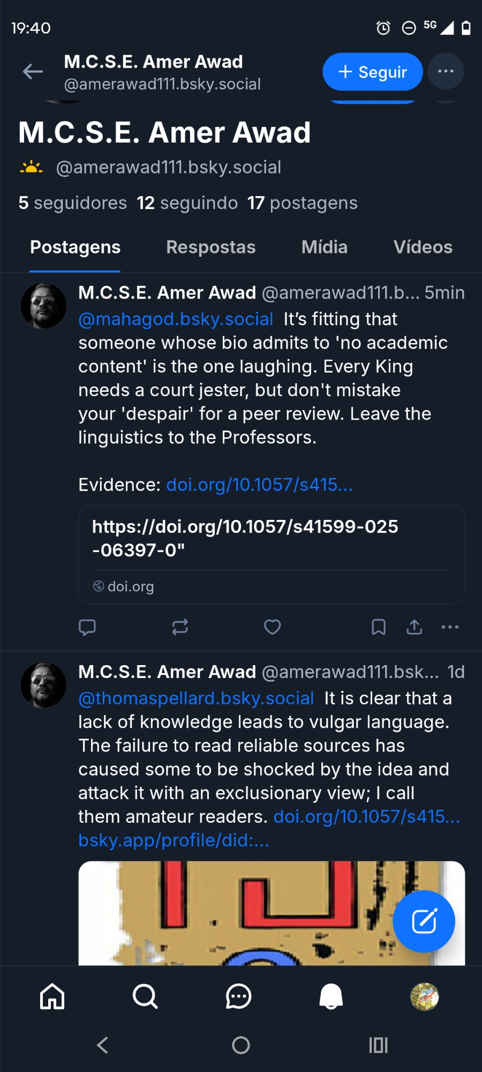Open Chat messages in bottom bar
482x1072 pixels.
[238, 997]
